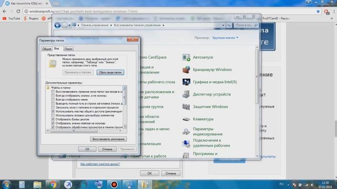Open Графика и медиа Intel(R) item

click(x=210, y=82)
